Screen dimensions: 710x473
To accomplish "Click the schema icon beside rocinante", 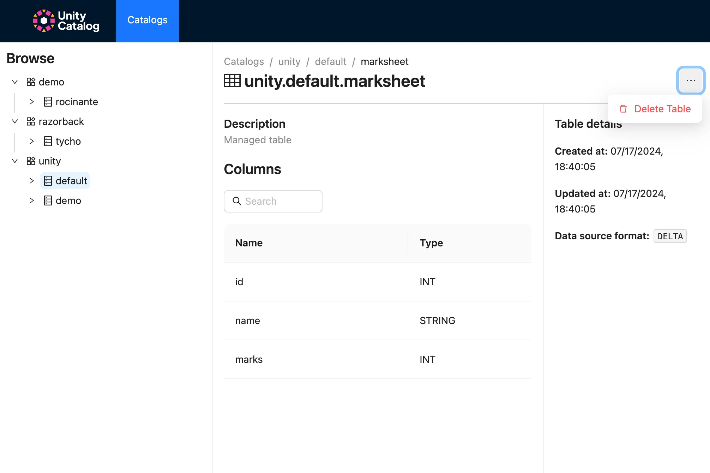I will pos(48,102).
